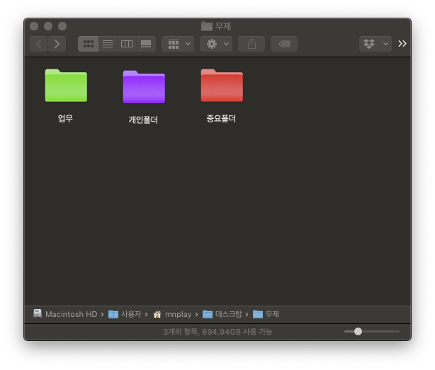The height and width of the screenshot is (370, 435).
Task: Click the status text showing 694.94GB available
Action: 217,332
